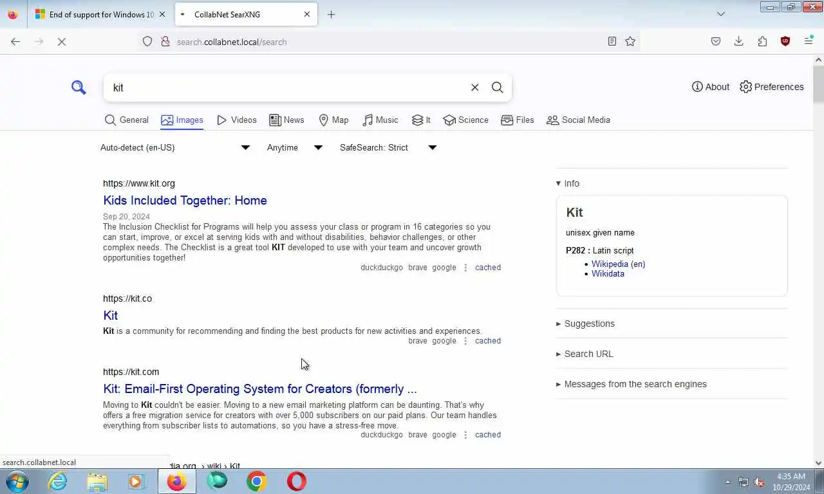
Task: Switch to Music tab
Action: (x=380, y=120)
